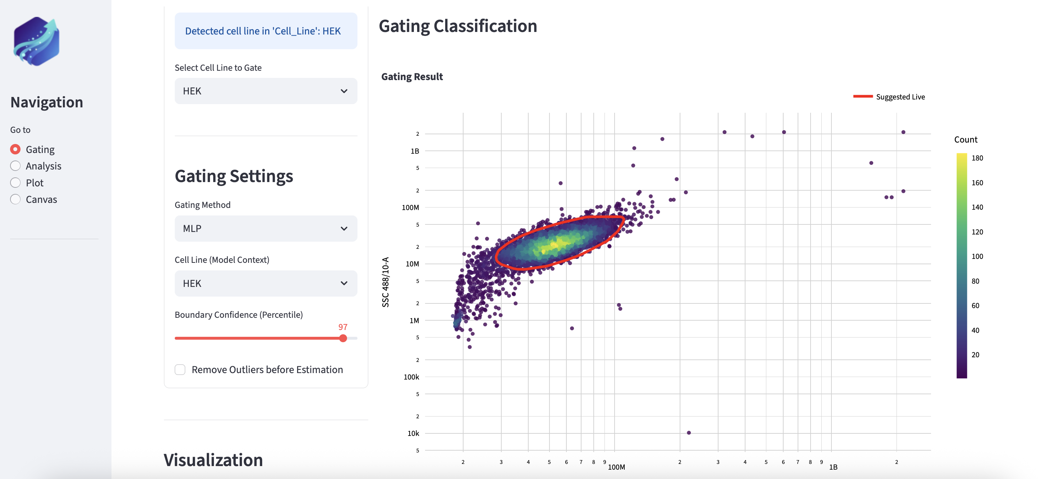Viewport: 1040px width, 479px height.
Task: Click the detected cell line info banner
Action: click(265, 31)
